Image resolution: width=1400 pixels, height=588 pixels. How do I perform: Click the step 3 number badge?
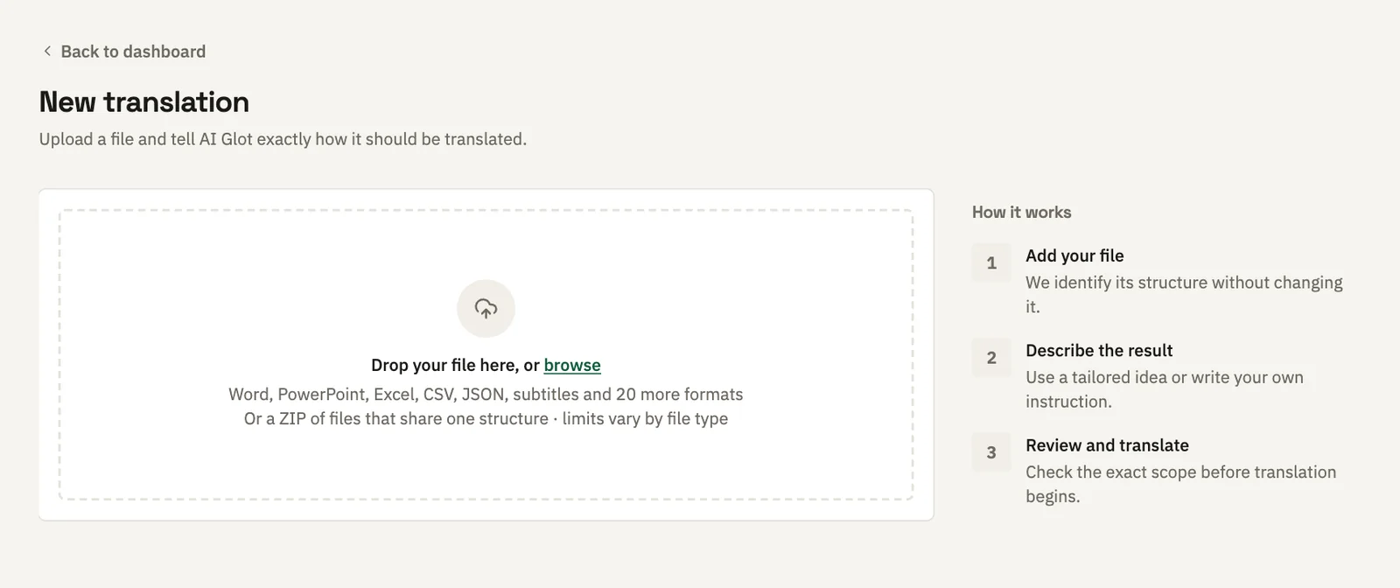pos(991,452)
